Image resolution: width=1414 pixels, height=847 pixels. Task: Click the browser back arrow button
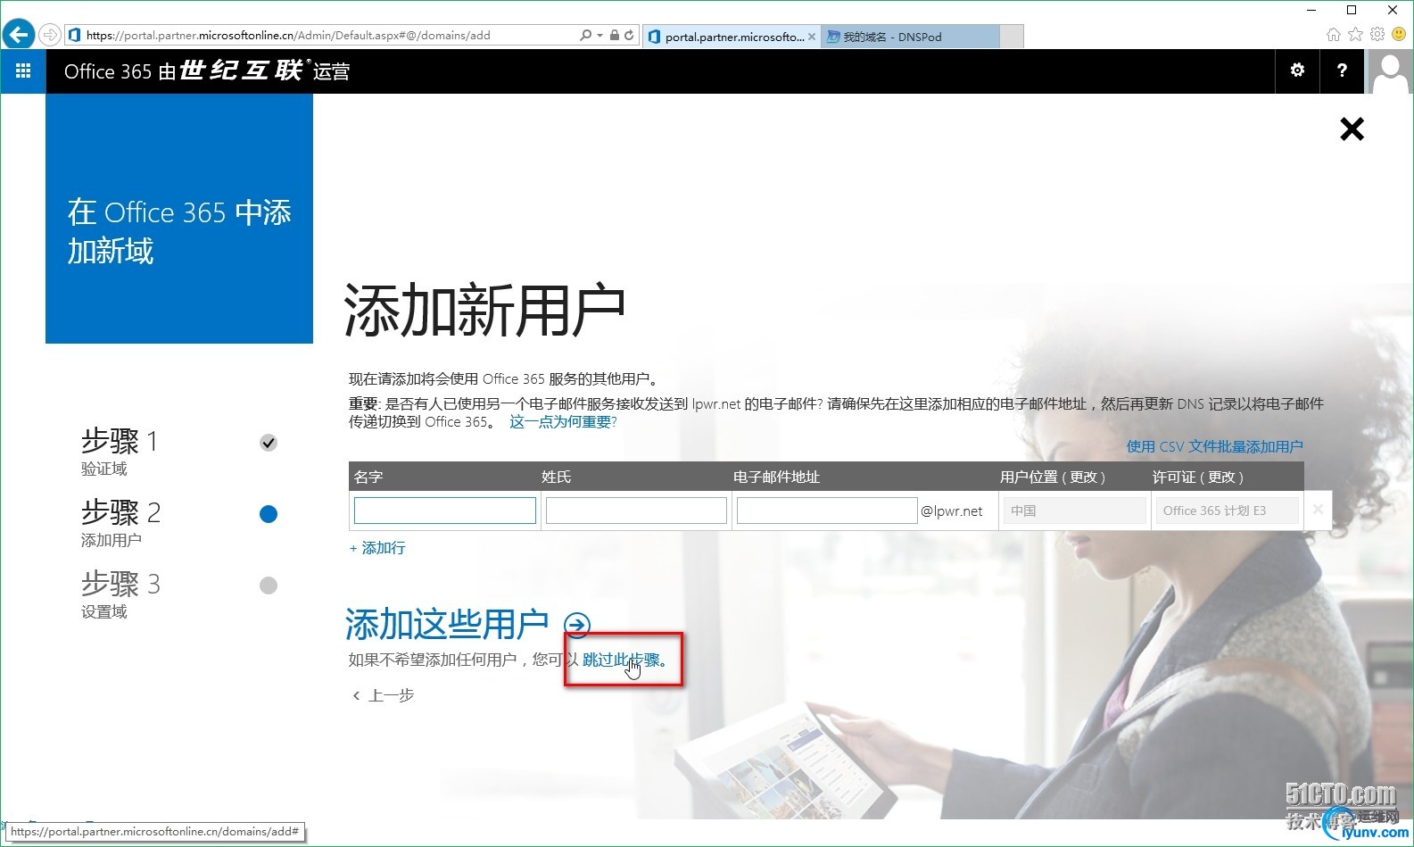[x=19, y=35]
